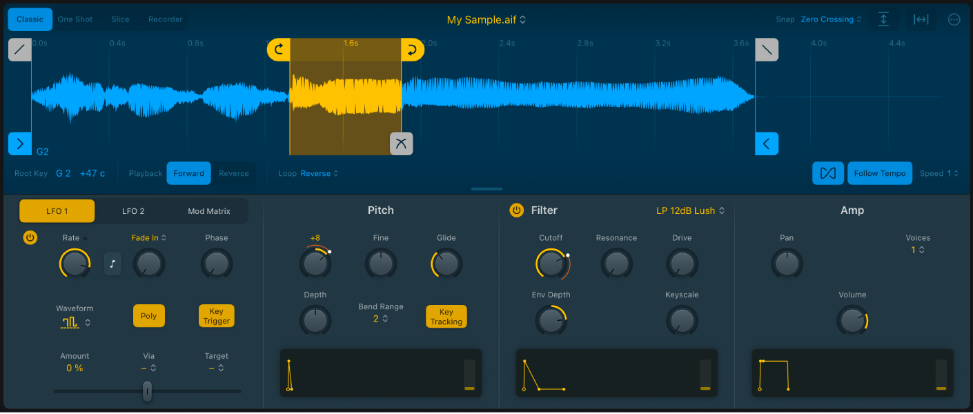Screen dimensions: 973x414
Task: Click the horizontal zoom-to-fit icon
Action: tap(921, 19)
